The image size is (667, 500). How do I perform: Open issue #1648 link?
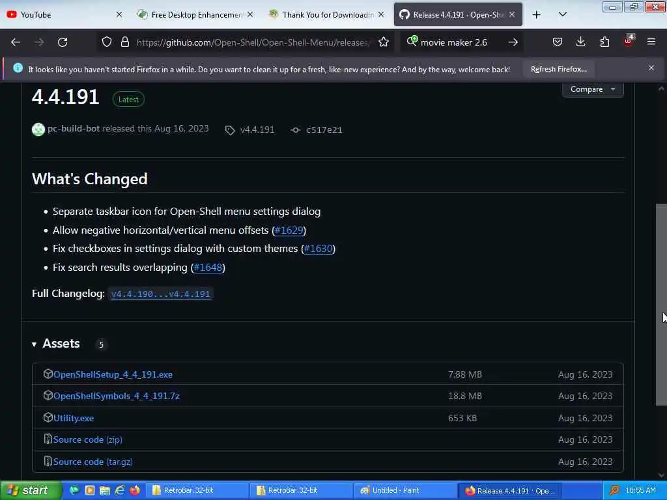pos(208,268)
